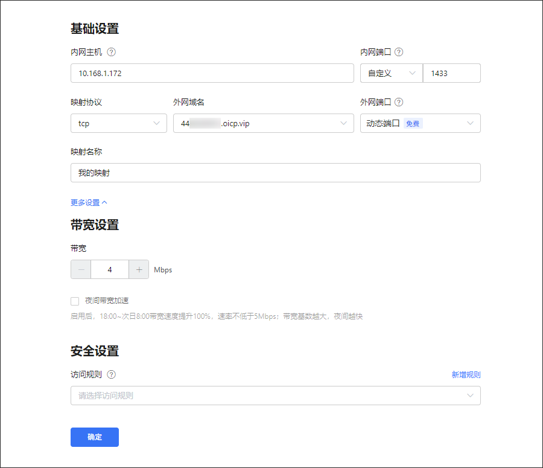Click the 新增规则 link
543x468 pixels.
tap(466, 374)
